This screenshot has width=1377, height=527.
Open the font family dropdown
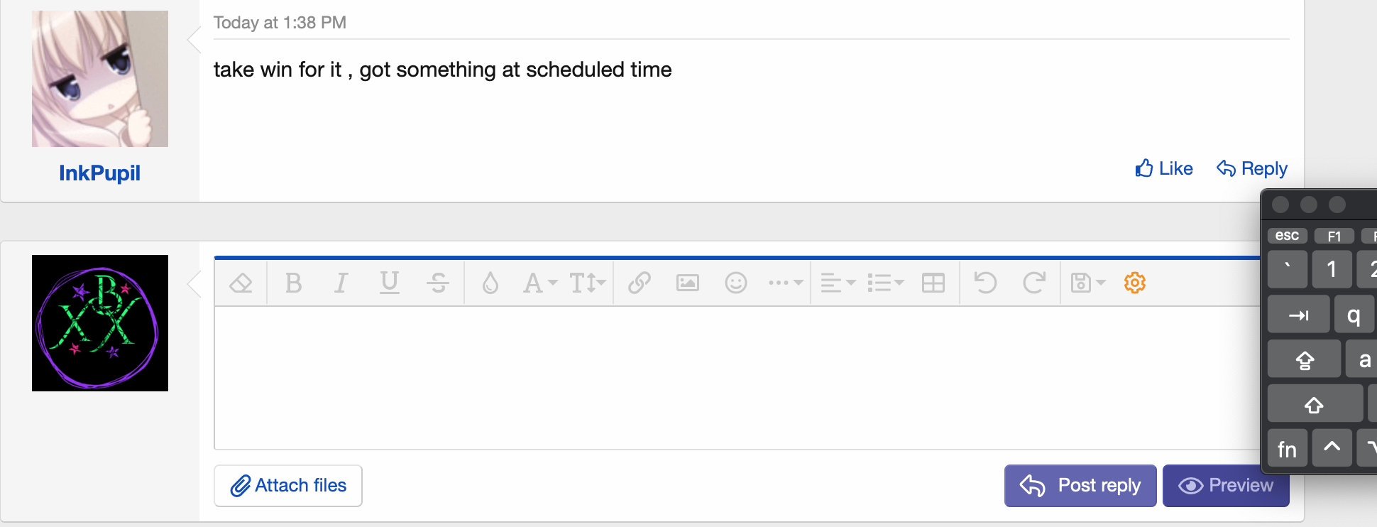[539, 283]
